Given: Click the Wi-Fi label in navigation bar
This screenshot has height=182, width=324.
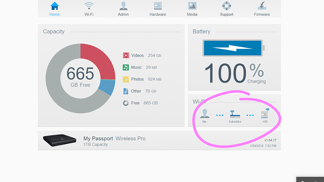Looking at the screenshot, I should click(89, 15).
